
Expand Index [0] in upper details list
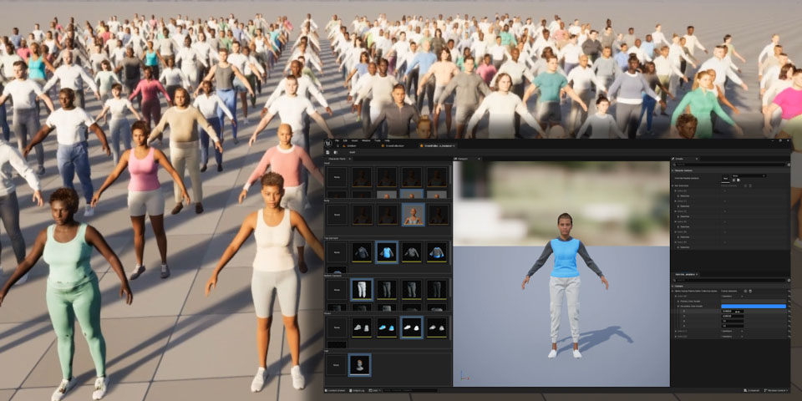pyautogui.click(x=676, y=190)
